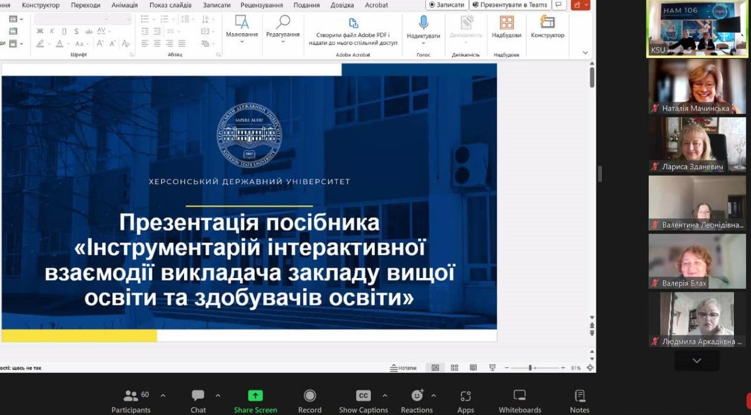Expand the Редагування editing group

[x=283, y=29]
